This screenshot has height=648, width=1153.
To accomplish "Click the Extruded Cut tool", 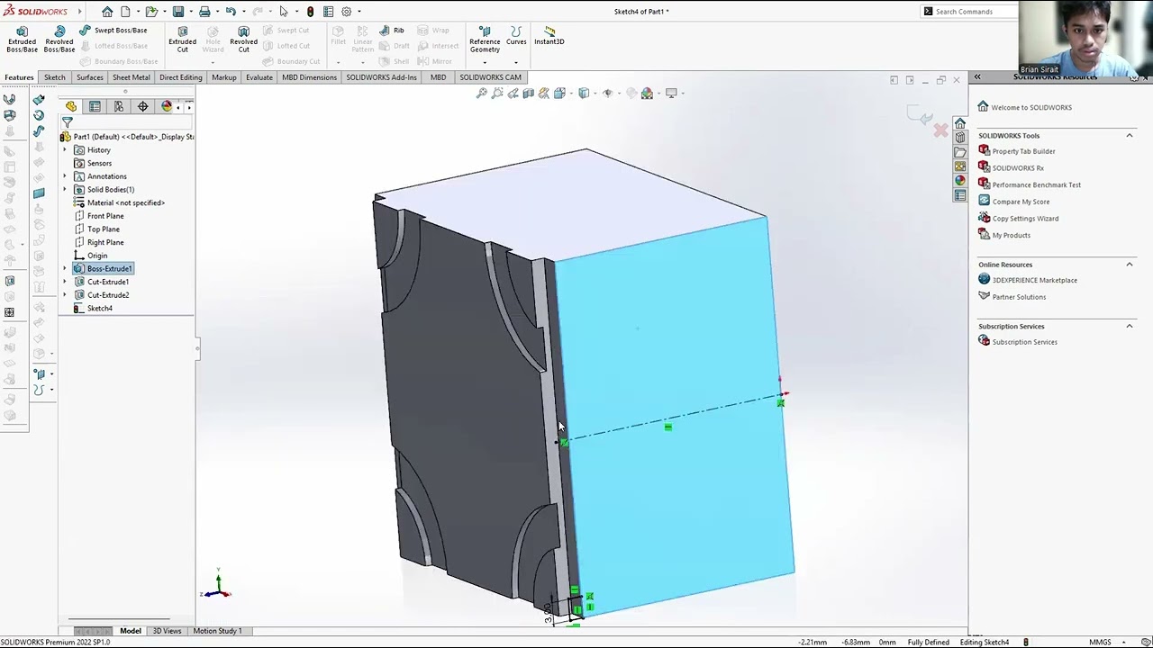I will (182, 39).
